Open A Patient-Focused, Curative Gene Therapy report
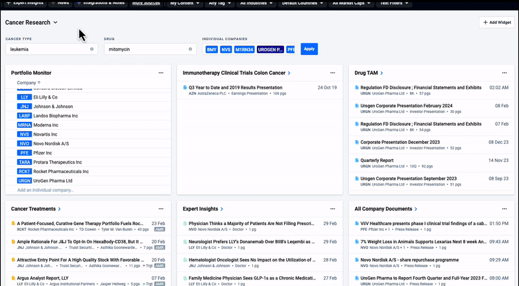The image size is (519, 286). click(80, 224)
